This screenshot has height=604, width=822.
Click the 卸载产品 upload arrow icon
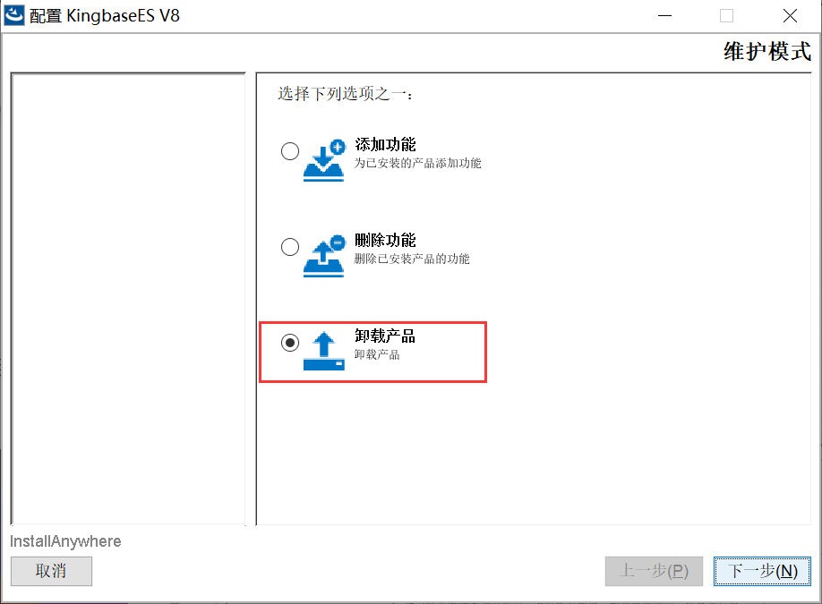[x=324, y=351]
